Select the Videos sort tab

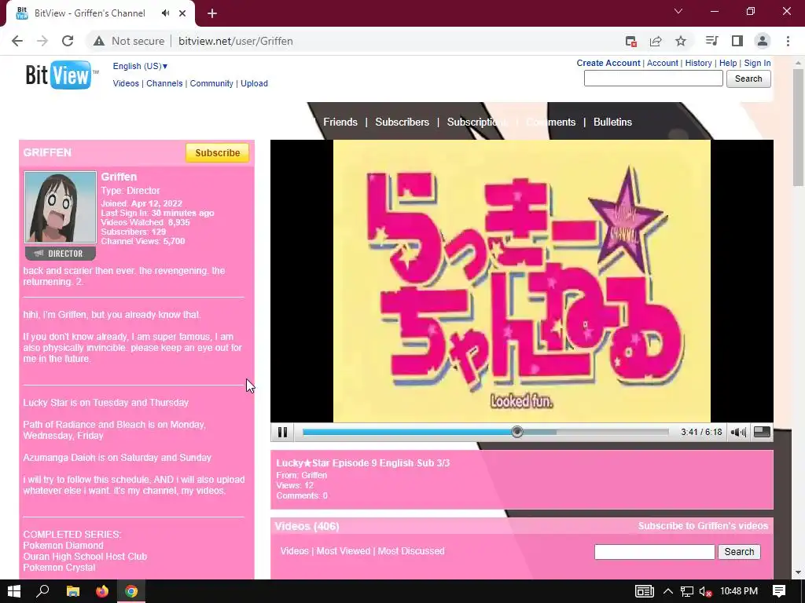(294, 551)
